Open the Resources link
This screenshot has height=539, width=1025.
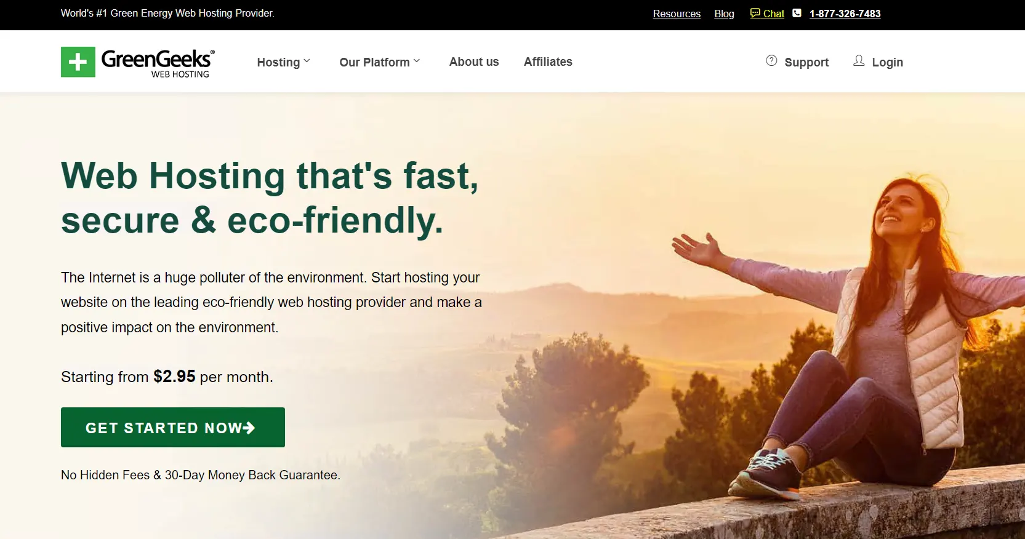[x=677, y=14]
